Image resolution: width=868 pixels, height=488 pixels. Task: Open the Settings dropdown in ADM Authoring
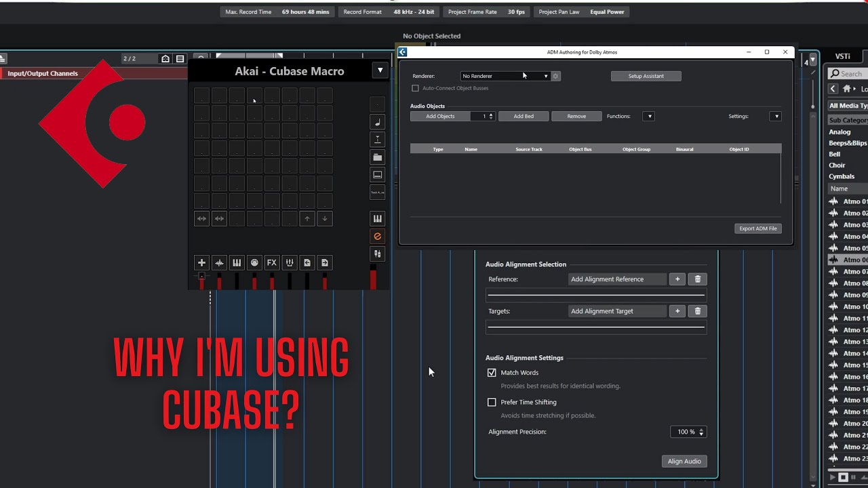776,117
